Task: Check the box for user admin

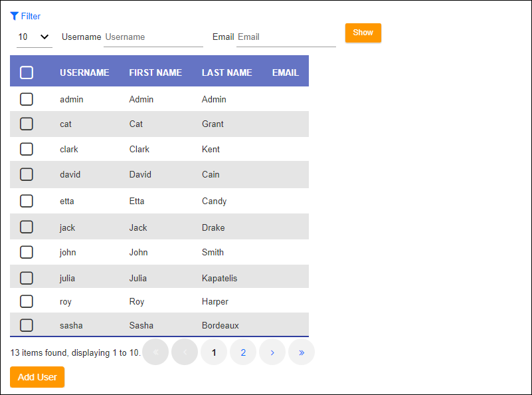Action: point(27,99)
